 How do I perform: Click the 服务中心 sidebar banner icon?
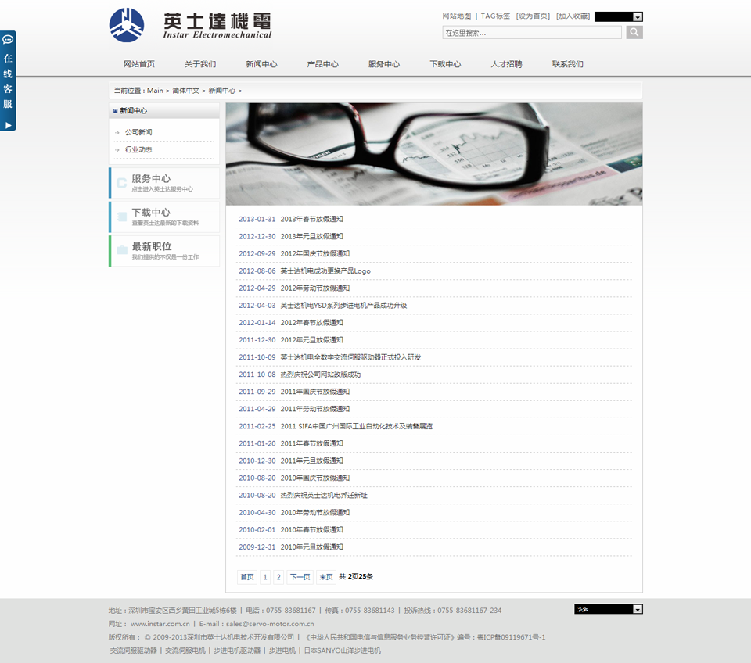tap(122, 183)
